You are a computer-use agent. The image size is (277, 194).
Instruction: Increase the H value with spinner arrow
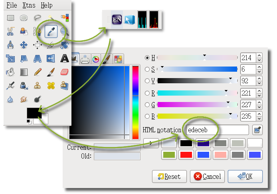(x=259, y=56)
